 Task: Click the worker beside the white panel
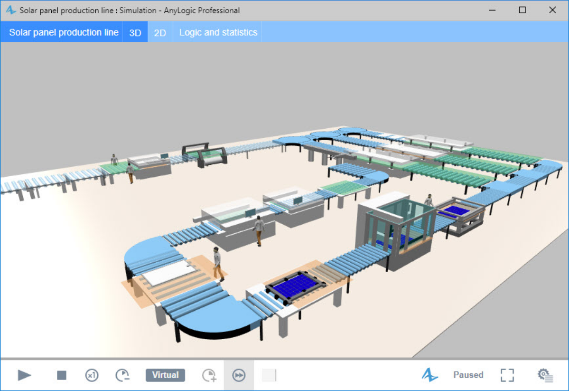pos(217,263)
